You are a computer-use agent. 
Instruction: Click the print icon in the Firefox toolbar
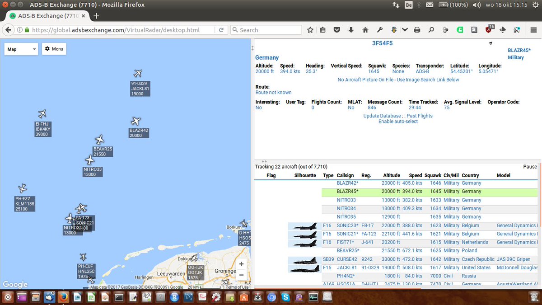point(417,30)
